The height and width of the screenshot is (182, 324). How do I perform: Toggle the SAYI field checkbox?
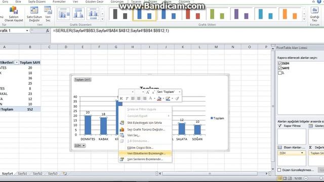pyautogui.click(x=280, y=68)
